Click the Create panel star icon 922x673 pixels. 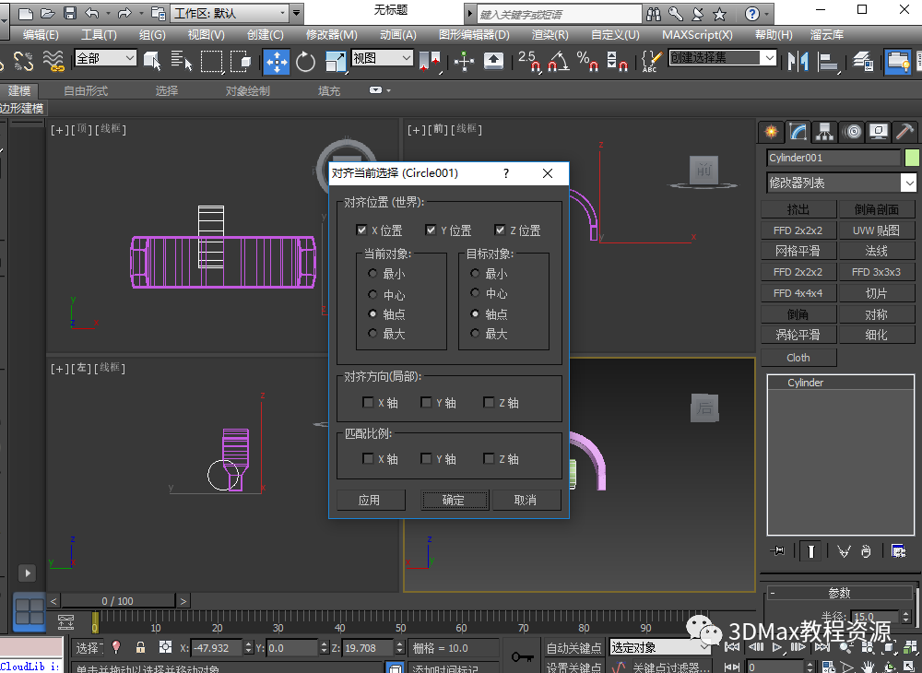772,132
